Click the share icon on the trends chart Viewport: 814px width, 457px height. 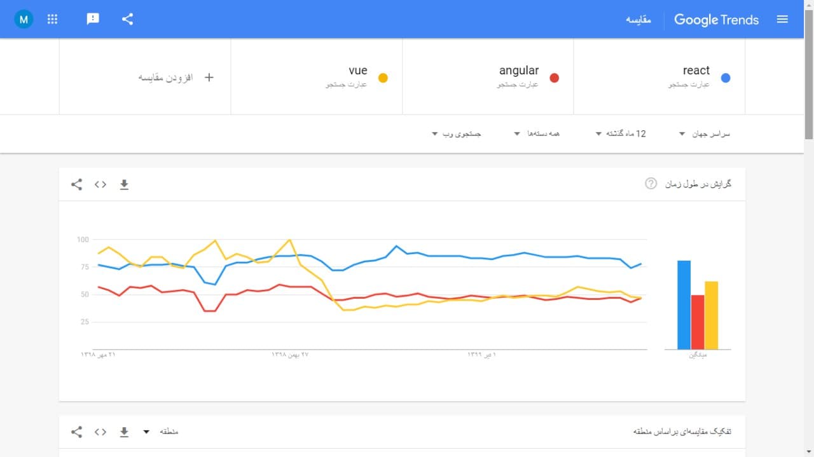click(x=76, y=184)
